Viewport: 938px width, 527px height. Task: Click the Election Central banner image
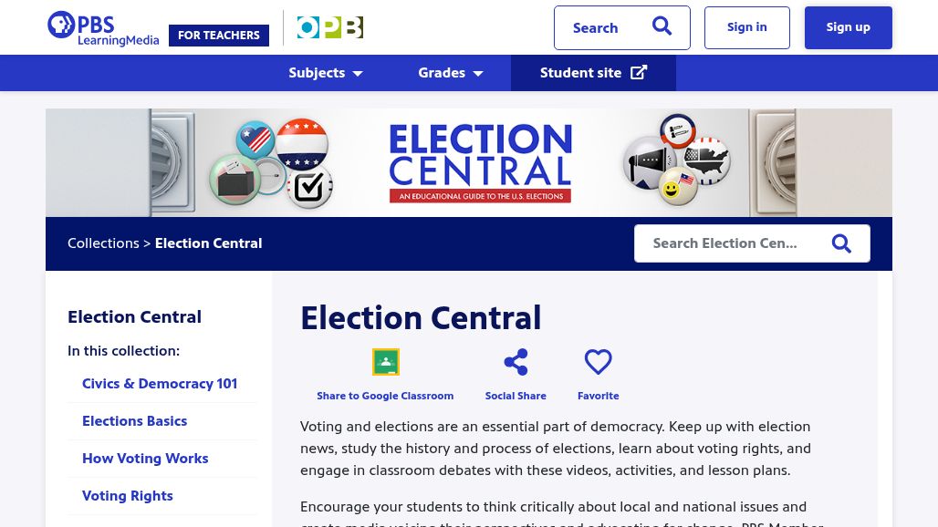pyautogui.click(x=469, y=162)
